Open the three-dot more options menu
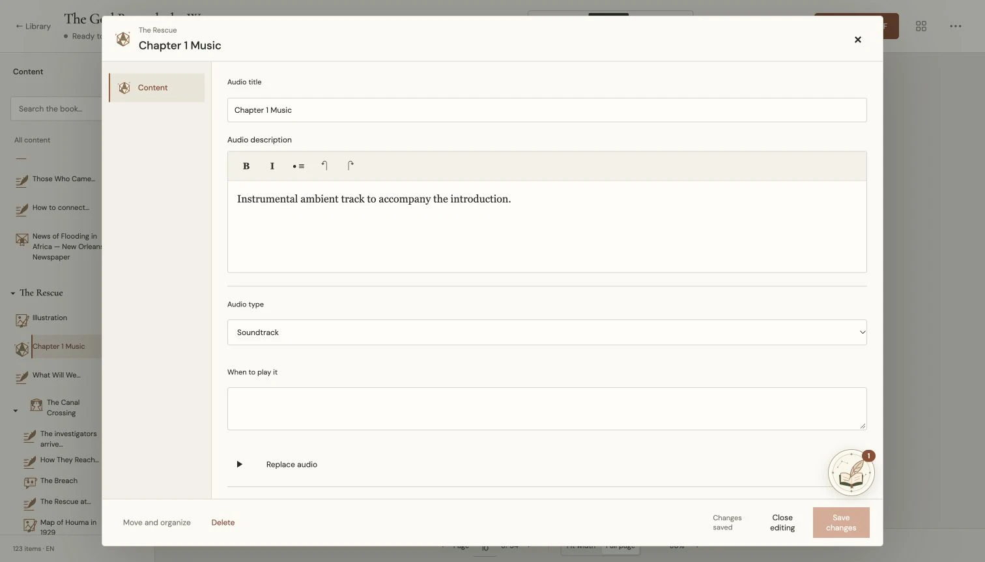 tap(956, 26)
